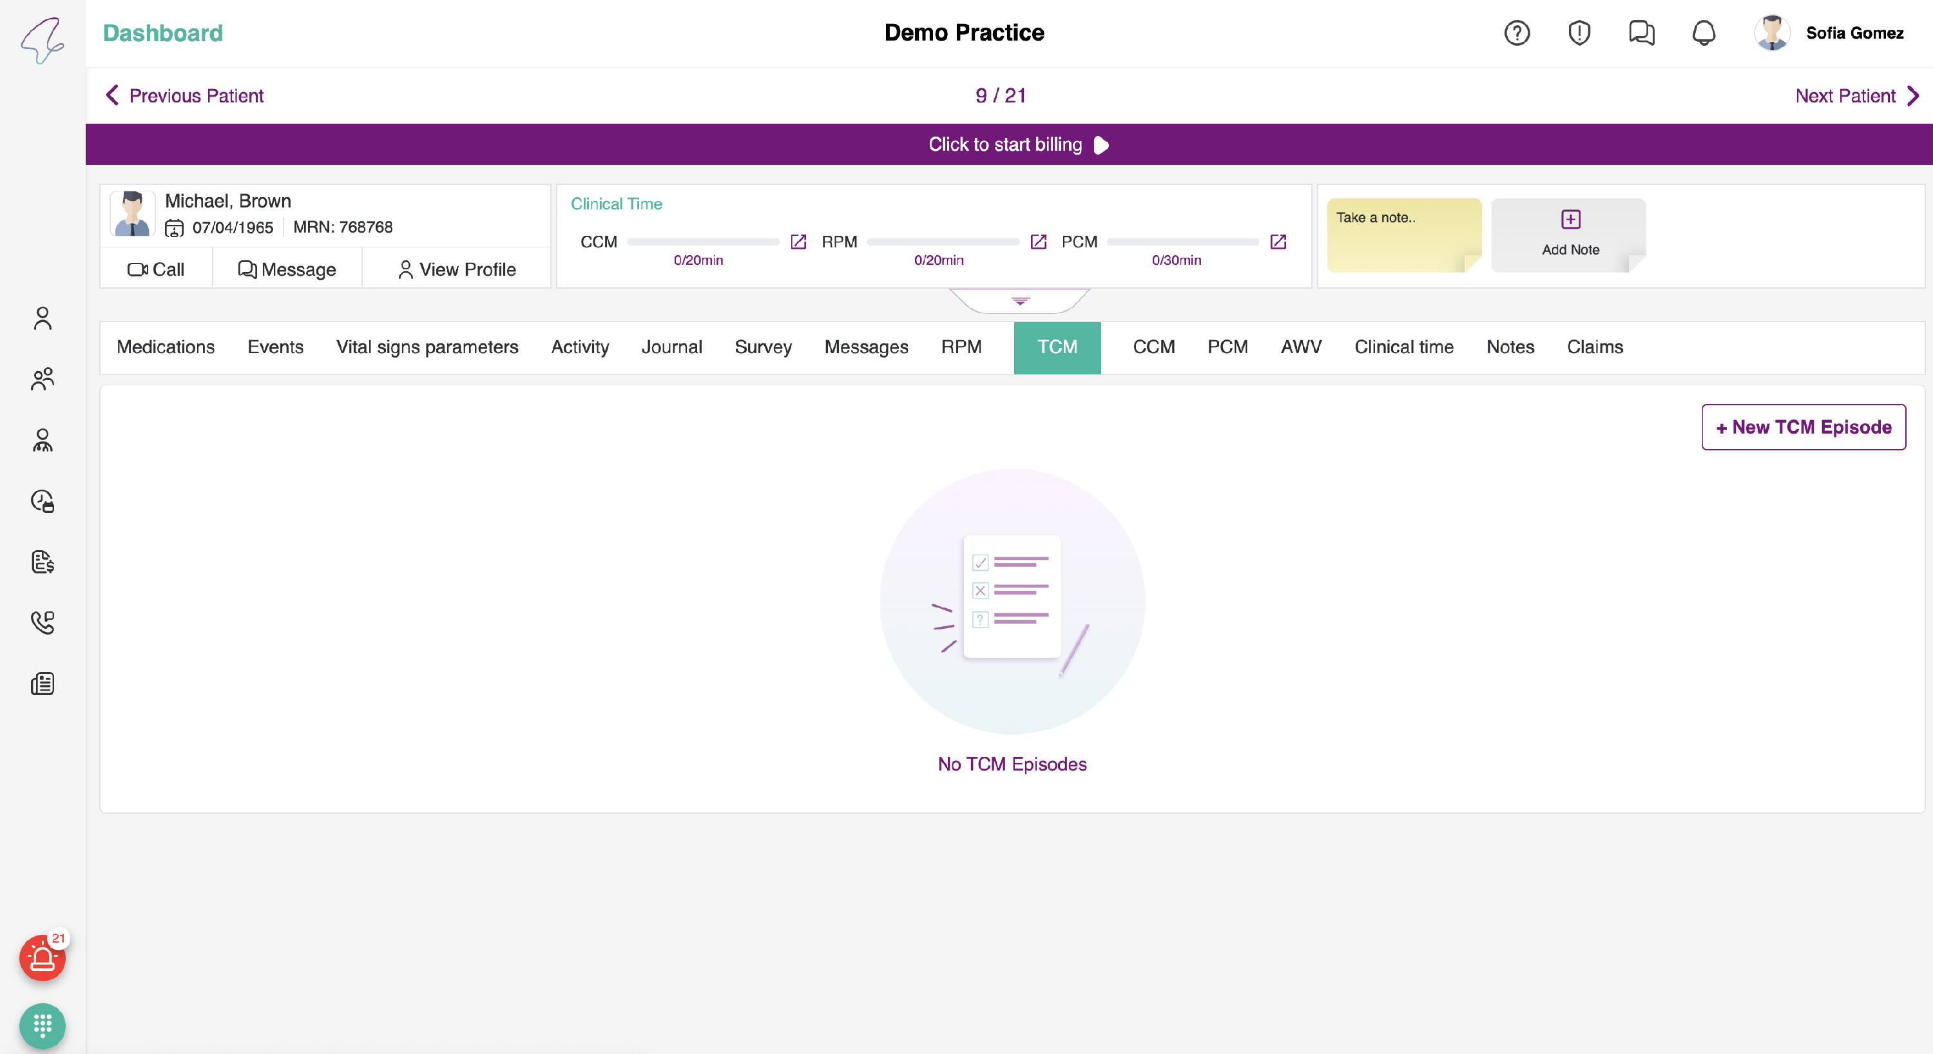
Task: Click the red alarm icon with 21 badge
Action: pos(42,958)
